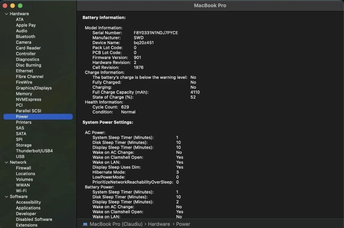Select Thunderbolt/USB4 in the sidebar
This screenshot has width=344, height=228.
pyautogui.click(x=34, y=151)
